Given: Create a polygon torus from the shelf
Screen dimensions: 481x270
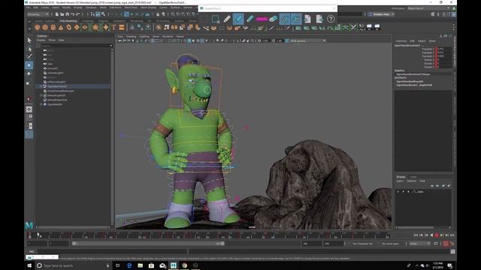Looking at the screenshot, I should [x=68, y=28].
